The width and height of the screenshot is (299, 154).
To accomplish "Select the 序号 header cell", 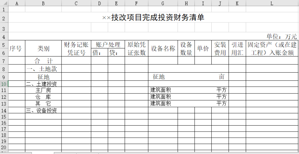I will pos(16,49).
